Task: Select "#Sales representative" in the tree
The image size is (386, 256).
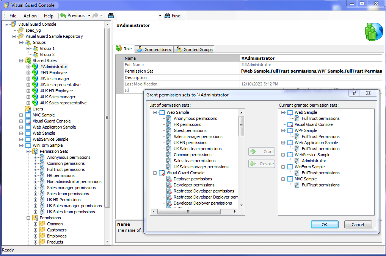Action: (60, 85)
